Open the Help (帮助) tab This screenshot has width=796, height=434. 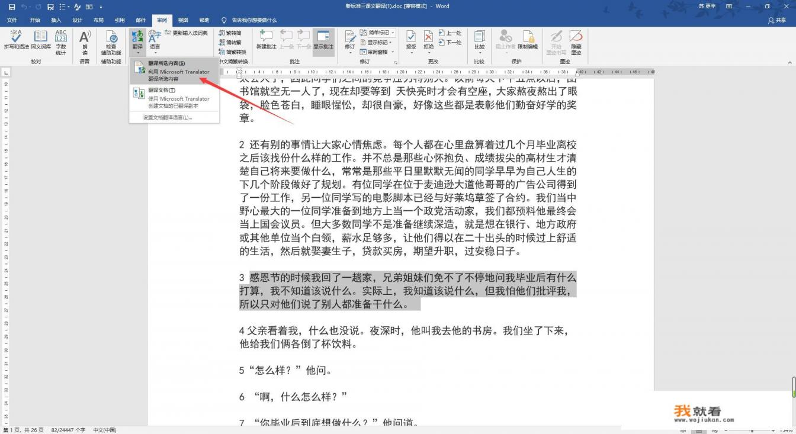click(x=204, y=20)
